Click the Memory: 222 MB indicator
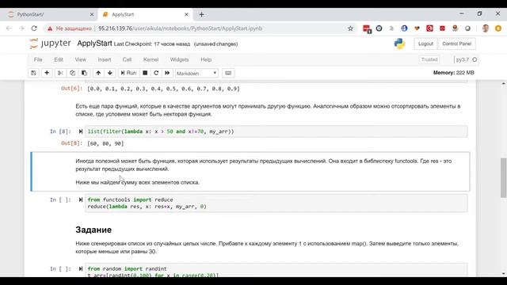Image resolution: width=507 pixels, height=285 pixels. tap(454, 73)
